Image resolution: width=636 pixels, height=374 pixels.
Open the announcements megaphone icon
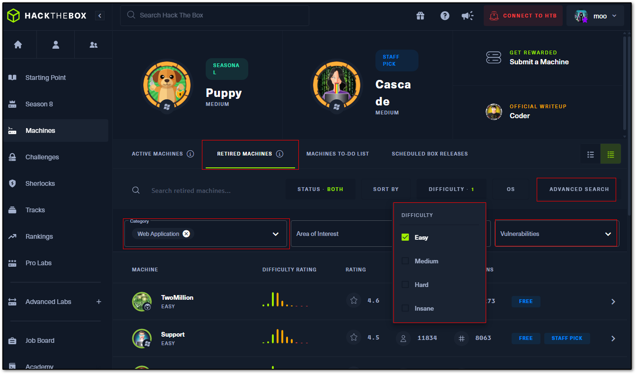pyautogui.click(x=467, y=16)
